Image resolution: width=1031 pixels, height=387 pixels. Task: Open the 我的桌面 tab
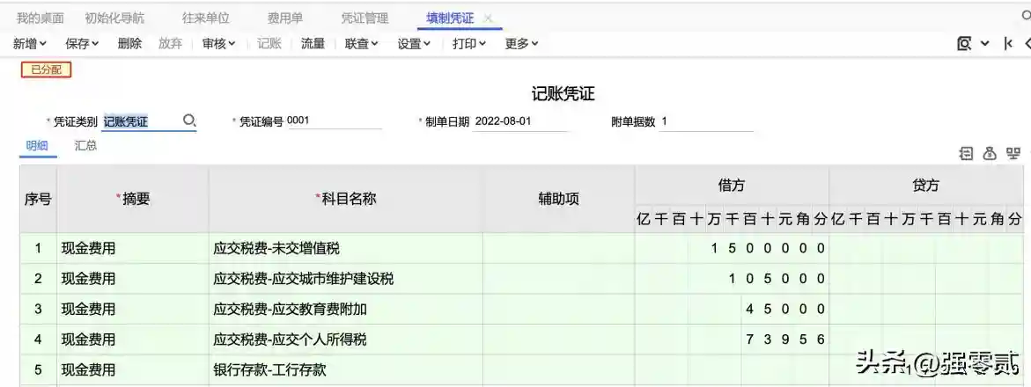[41, 18]
